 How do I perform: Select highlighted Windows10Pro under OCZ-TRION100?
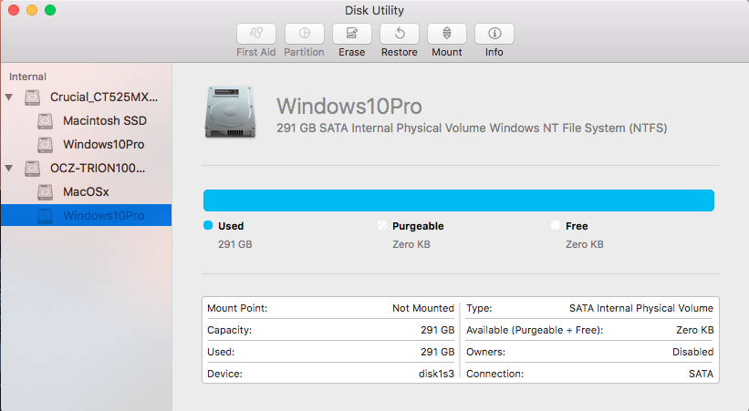[86, 215]
